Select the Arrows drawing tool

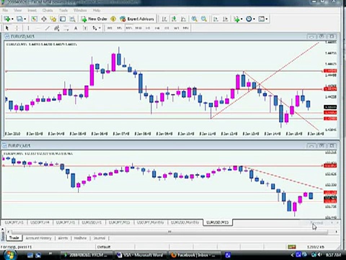[x=95, y=28]
